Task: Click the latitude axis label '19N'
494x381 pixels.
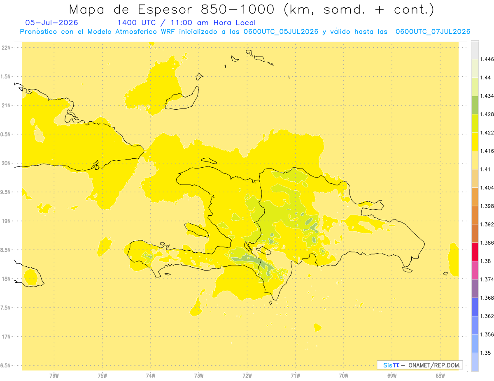Action: [7, 221]
